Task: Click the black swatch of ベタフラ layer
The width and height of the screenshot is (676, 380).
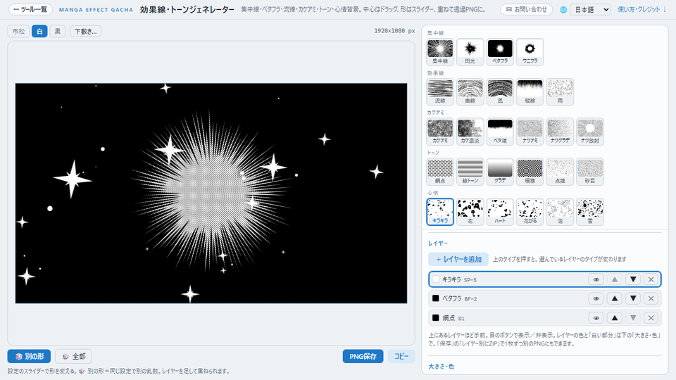Action: [435, 298]
